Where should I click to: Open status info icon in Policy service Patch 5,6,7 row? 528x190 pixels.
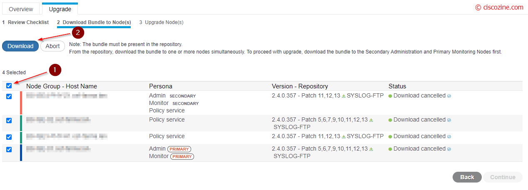[449, 120]
